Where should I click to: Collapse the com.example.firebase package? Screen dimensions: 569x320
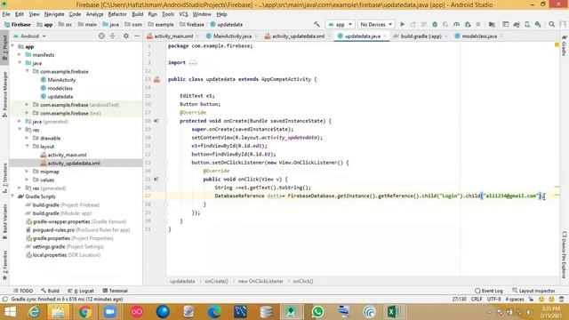(28, 71)
